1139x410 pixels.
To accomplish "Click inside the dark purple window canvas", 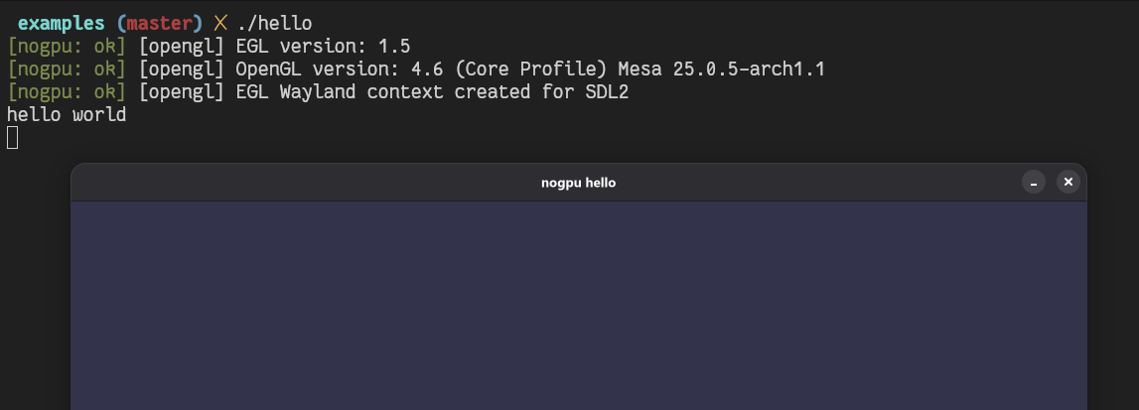I will (578, 306).
